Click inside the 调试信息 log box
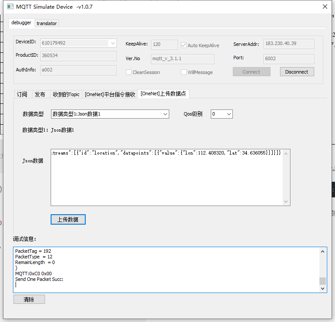This screenshot has height=322, width=335. pyautogui.click(x=167, y=270)
